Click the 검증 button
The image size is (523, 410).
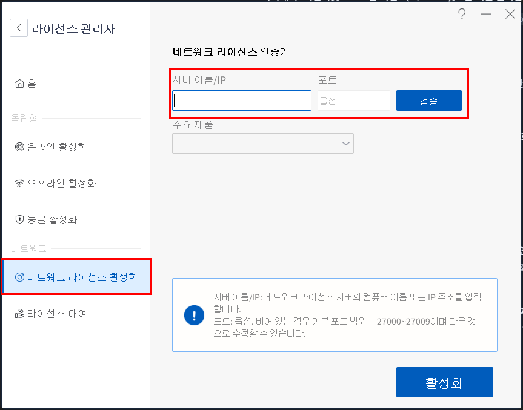click(428, 101)
